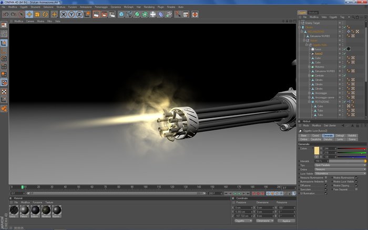Enable the Nessuna Illuminazione checkbox
The width and height of the screenshot is (368, 230).
click(x=326, y=177)
